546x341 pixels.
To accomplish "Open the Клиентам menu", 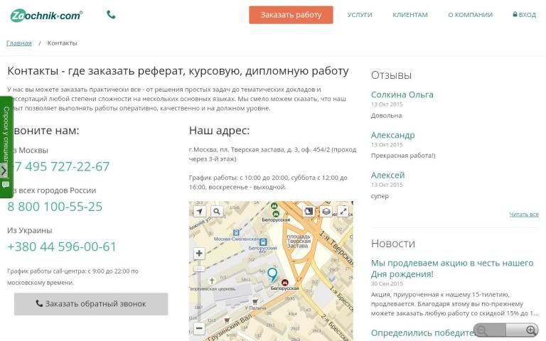I will point(410,15).
